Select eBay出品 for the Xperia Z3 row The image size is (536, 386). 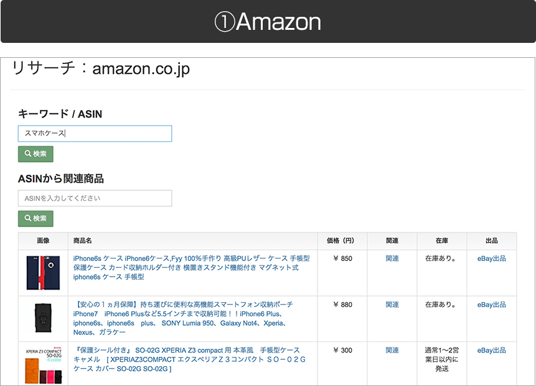pos(491,351)
